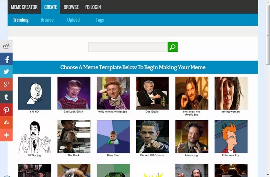Screen dimensions: 270x177
Task: Choose the BRTky.jpg template thumbnail
Action: click(x=34, y=137)
